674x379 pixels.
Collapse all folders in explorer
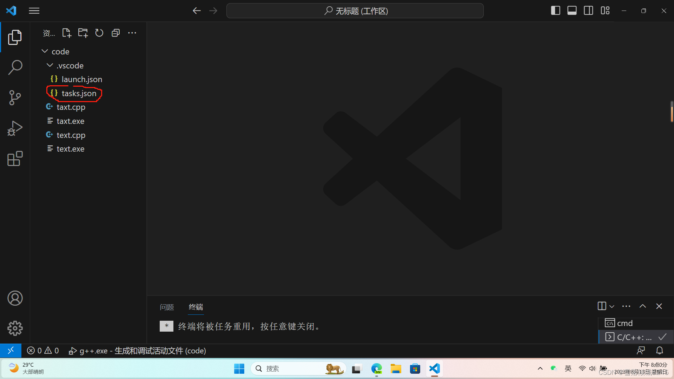point(116,33)
